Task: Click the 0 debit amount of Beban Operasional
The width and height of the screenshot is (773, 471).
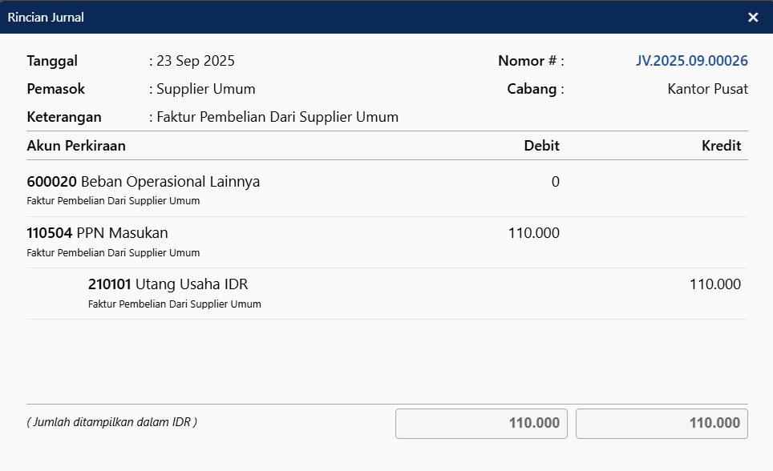Action: coord(555,182)
